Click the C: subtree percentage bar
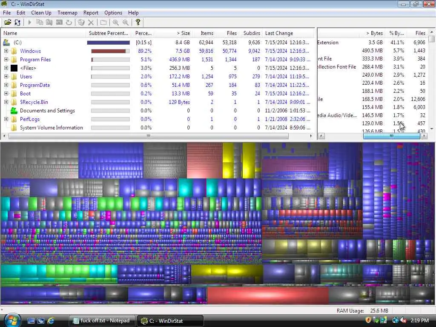Screen dimensions: 436x327 pos(109,43)
